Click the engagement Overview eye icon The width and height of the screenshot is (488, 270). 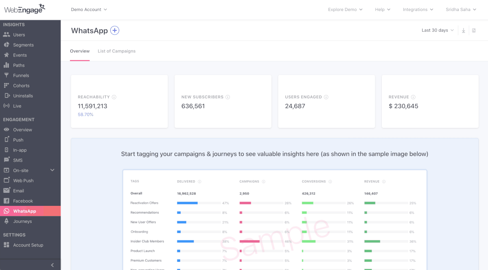coord(7,130)
